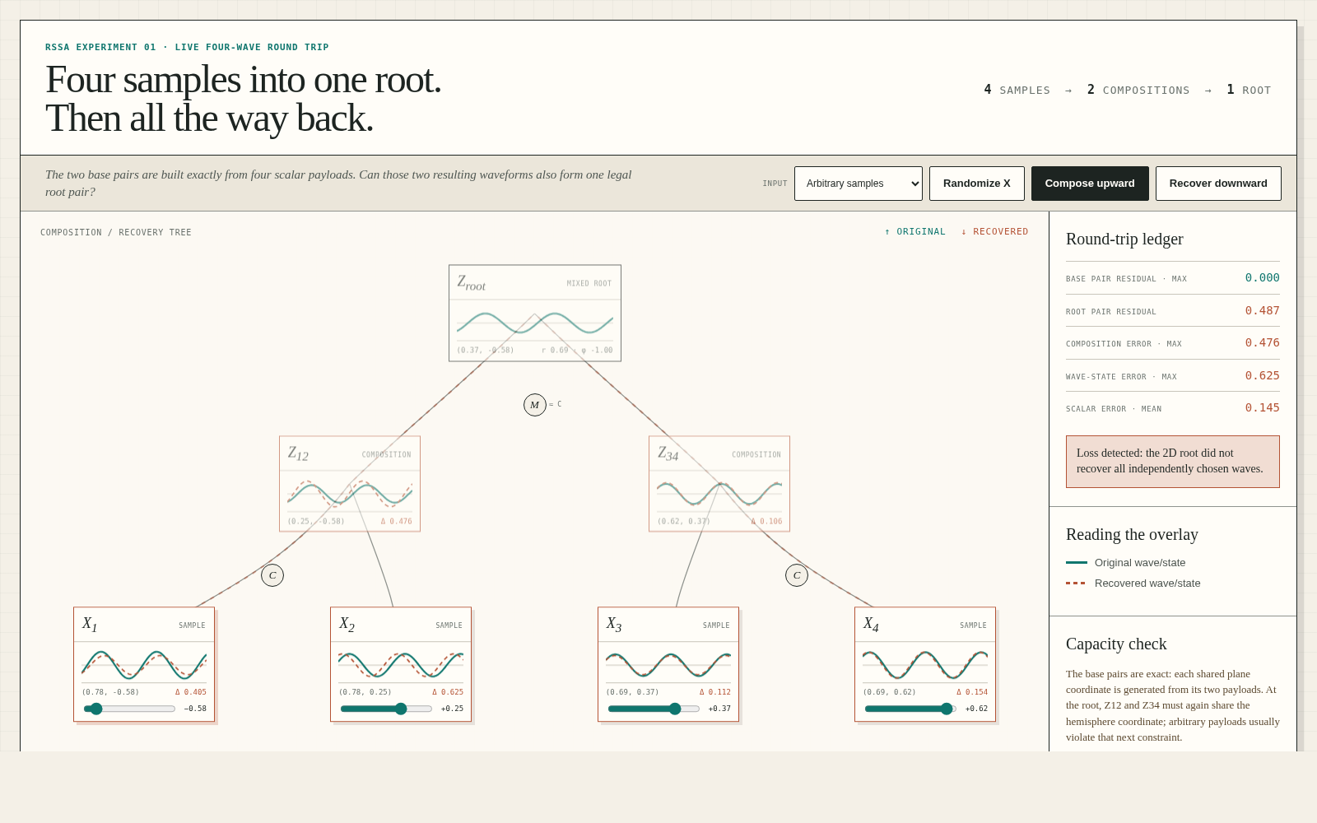Click the Round-trip ledger heading
Viewport: 1317px width, 823px height.
1124,239
